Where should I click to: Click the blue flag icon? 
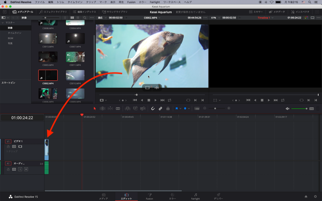point(177,108)
